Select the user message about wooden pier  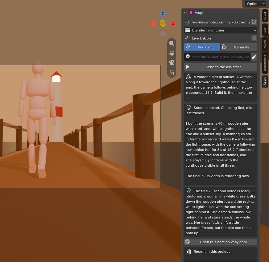click(221, 87)
